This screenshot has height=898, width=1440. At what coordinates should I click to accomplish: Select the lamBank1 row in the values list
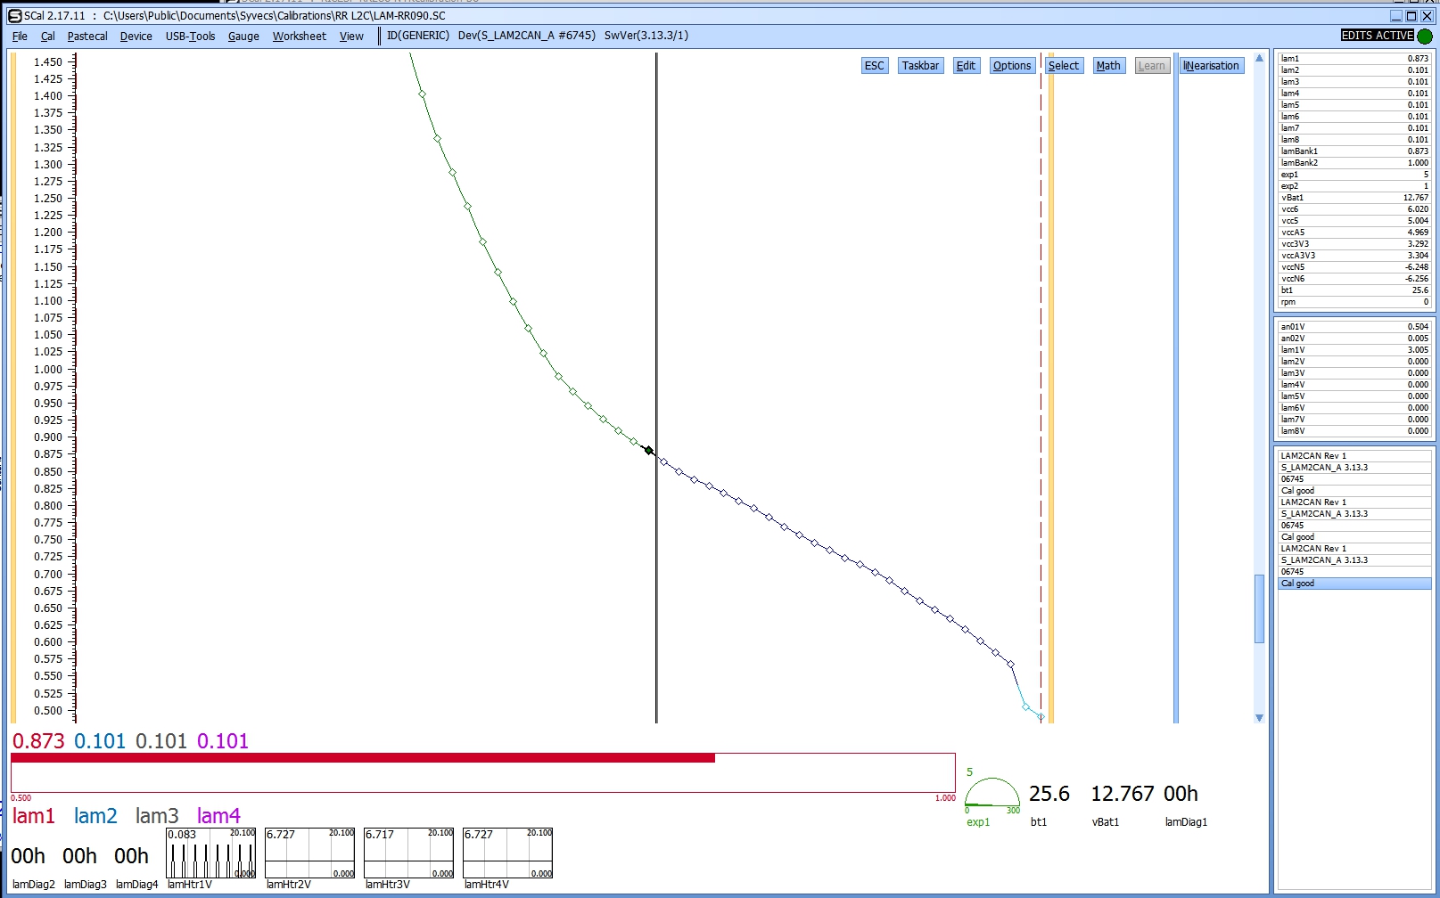1354,151
